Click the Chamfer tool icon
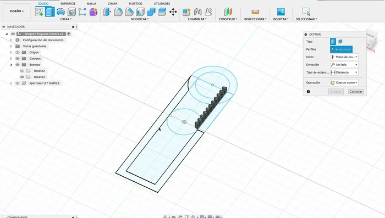This screenshot has width=385, height=218. [x=129, y=12]
